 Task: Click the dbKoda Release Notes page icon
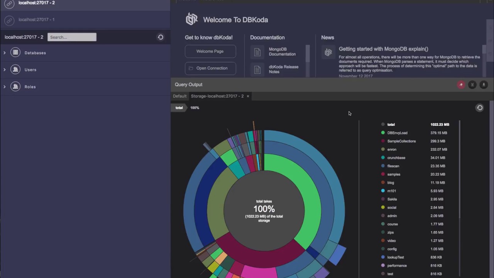257,69
